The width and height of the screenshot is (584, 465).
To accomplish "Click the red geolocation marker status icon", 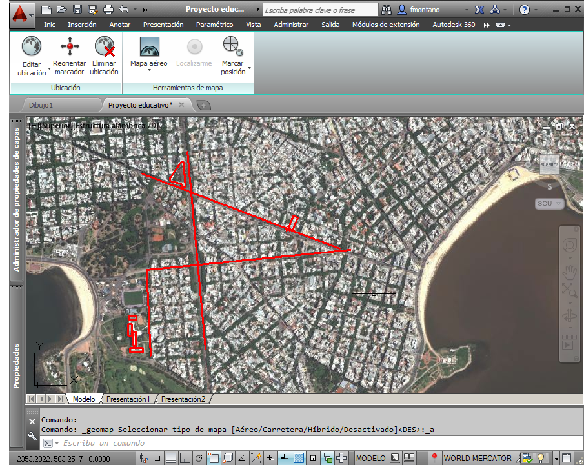I will [434, 457].
